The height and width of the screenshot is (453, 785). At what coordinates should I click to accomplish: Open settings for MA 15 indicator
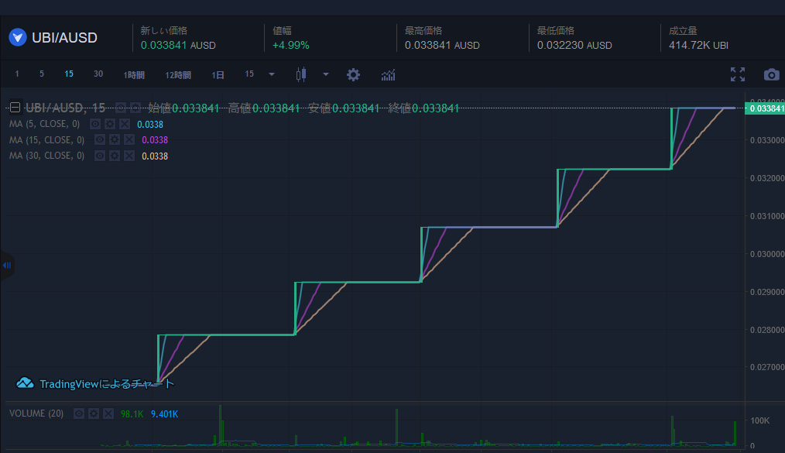pos(114,140)
